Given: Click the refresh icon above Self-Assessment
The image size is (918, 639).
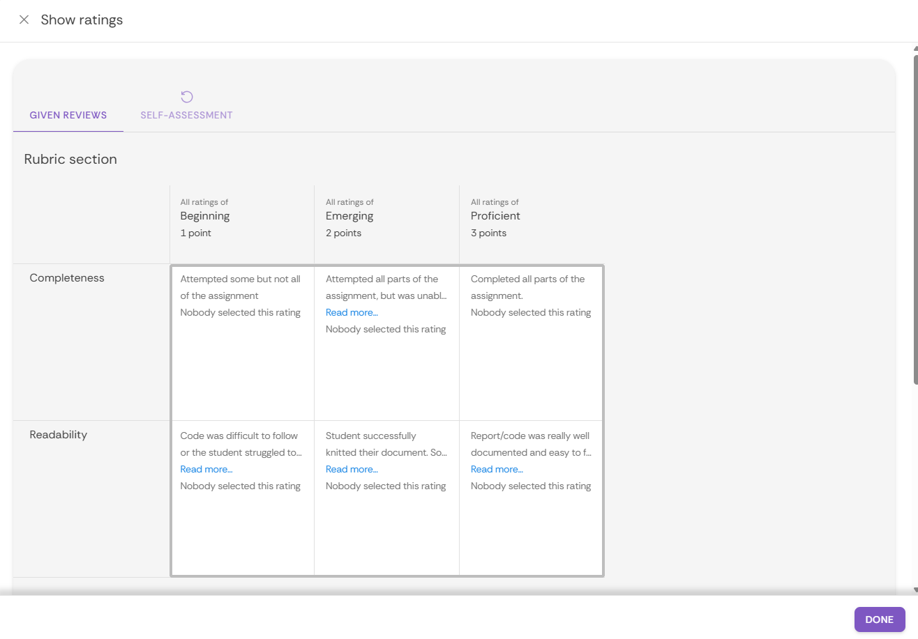Looking at the screenshot, I should pyautogui.click(x=186, y=97).
